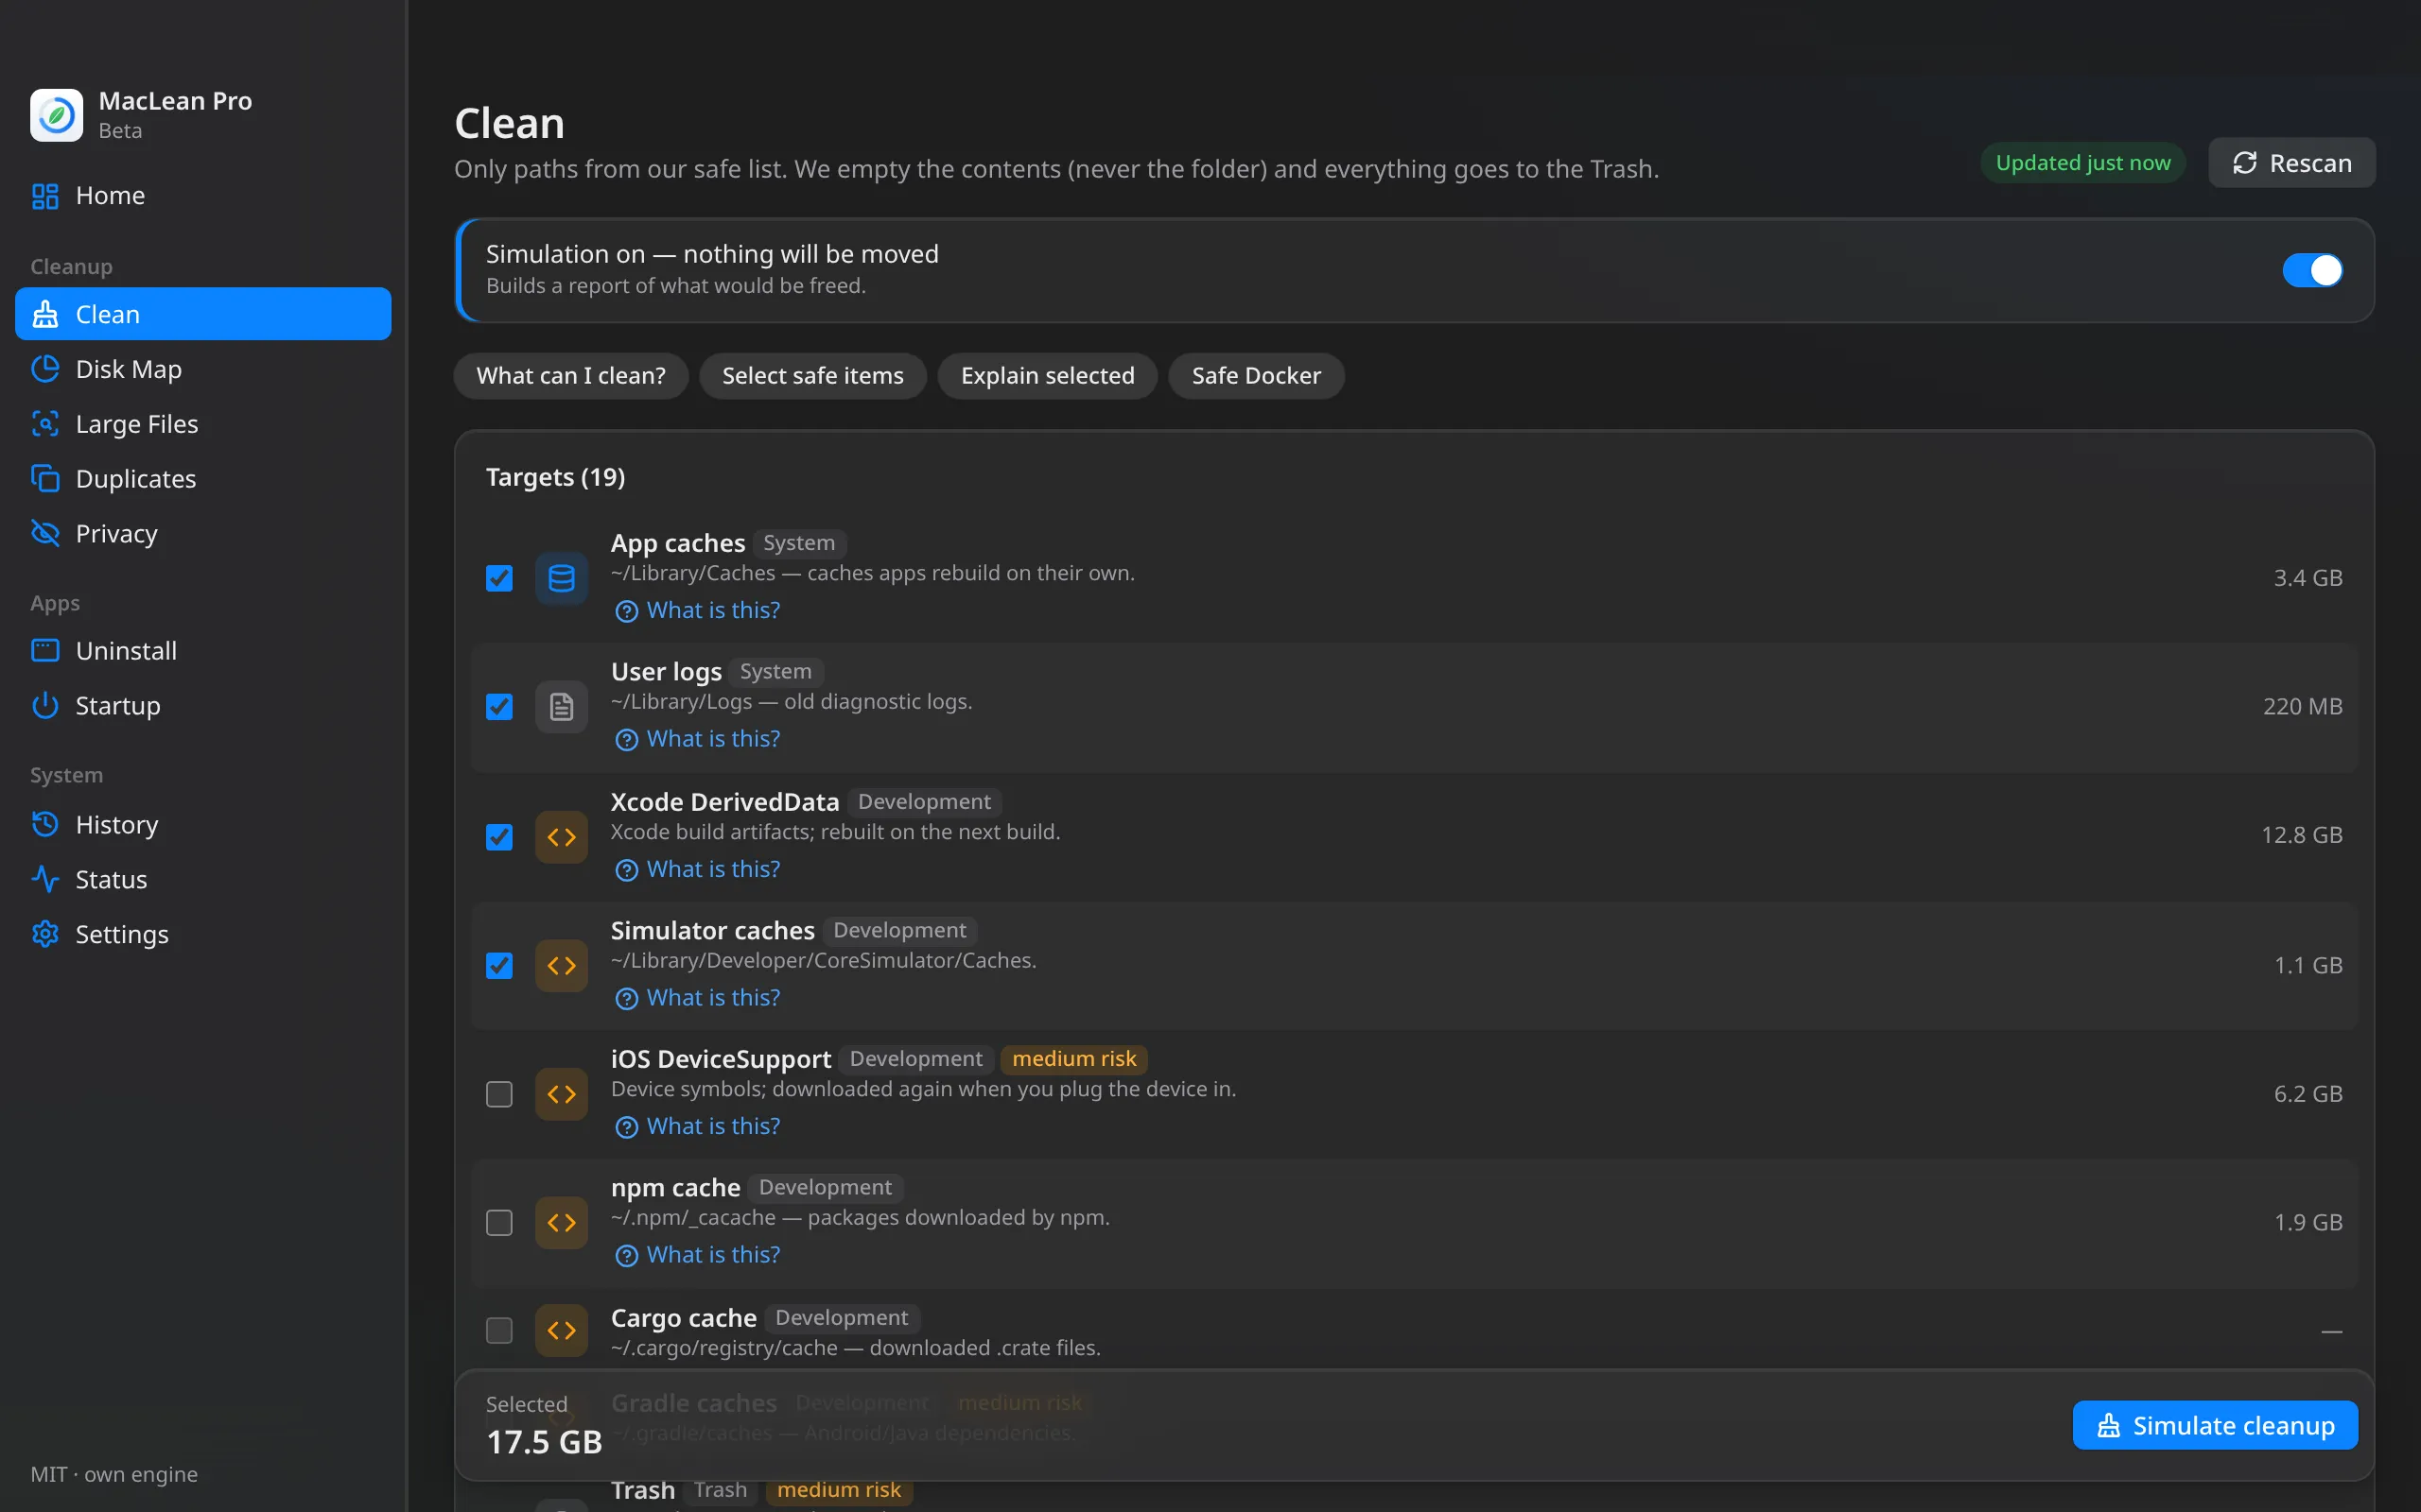
Task: Uncheck the Simulator caches checkbox
Action: [499, 966]
